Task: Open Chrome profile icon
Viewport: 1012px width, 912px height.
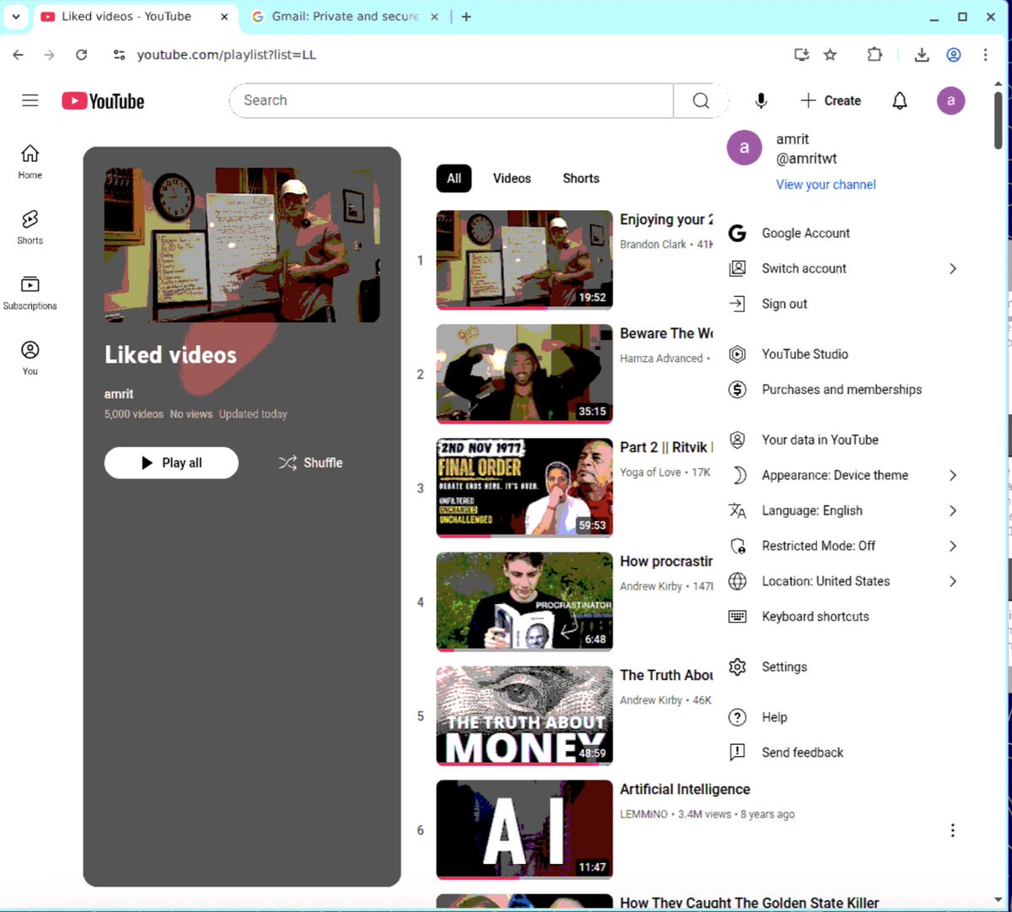Action: coord(954,55)
